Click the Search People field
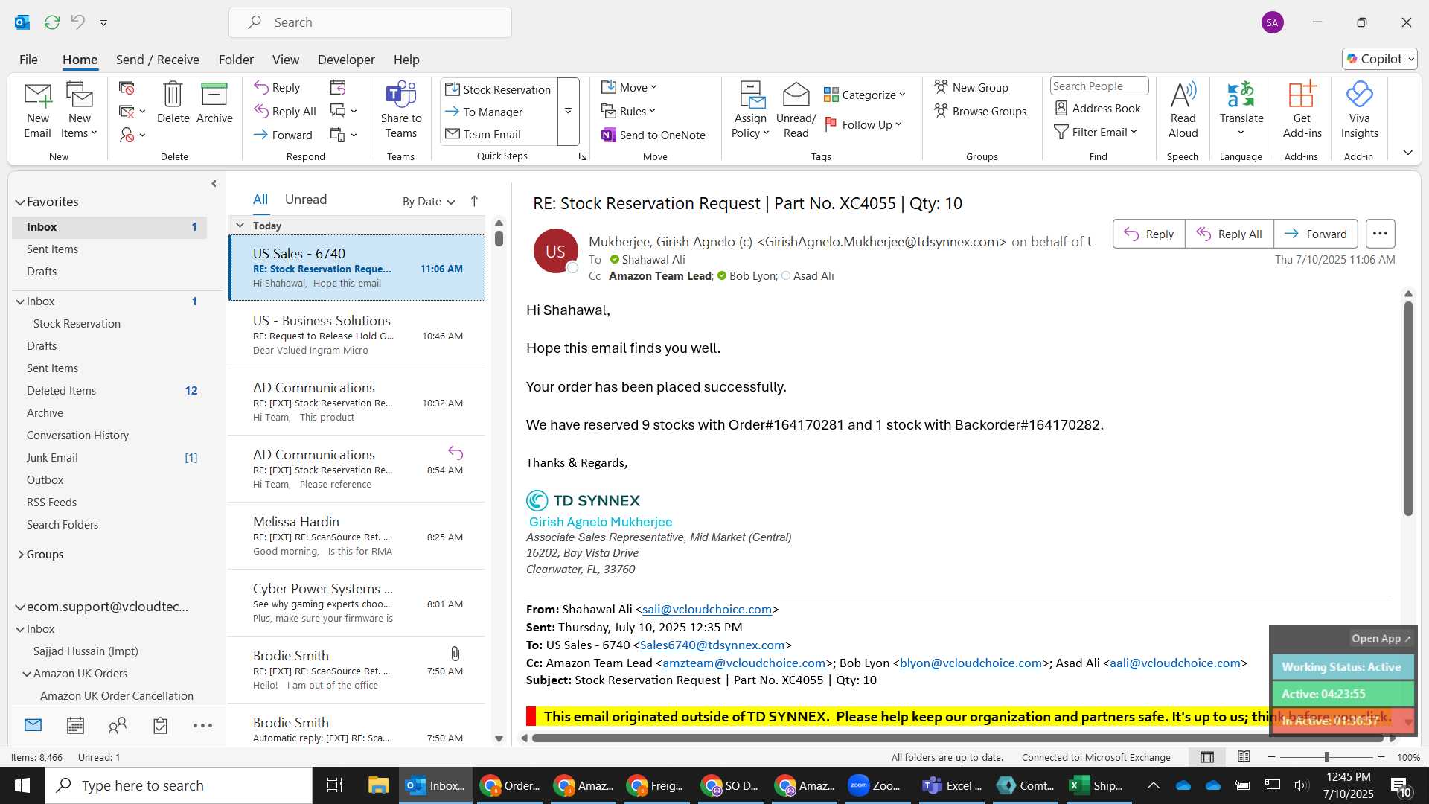Screen dimensions: 1429x804 [1099, 86]
